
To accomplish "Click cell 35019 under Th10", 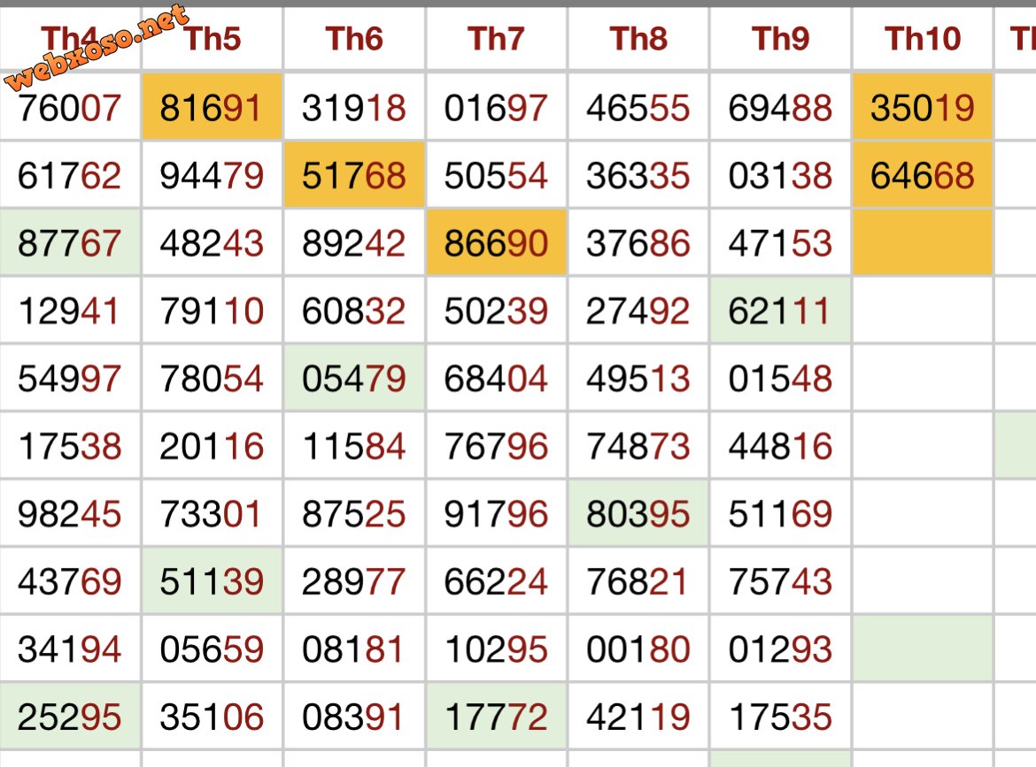I will pyautogui.click(x=923, y=107).
